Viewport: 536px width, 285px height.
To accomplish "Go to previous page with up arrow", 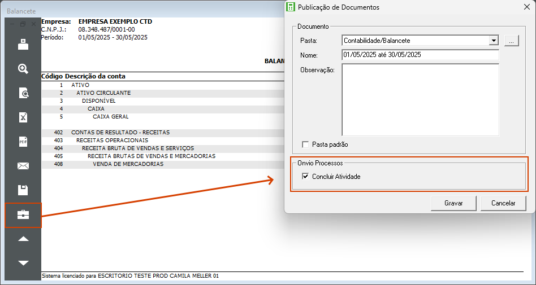I will (23, 239).
